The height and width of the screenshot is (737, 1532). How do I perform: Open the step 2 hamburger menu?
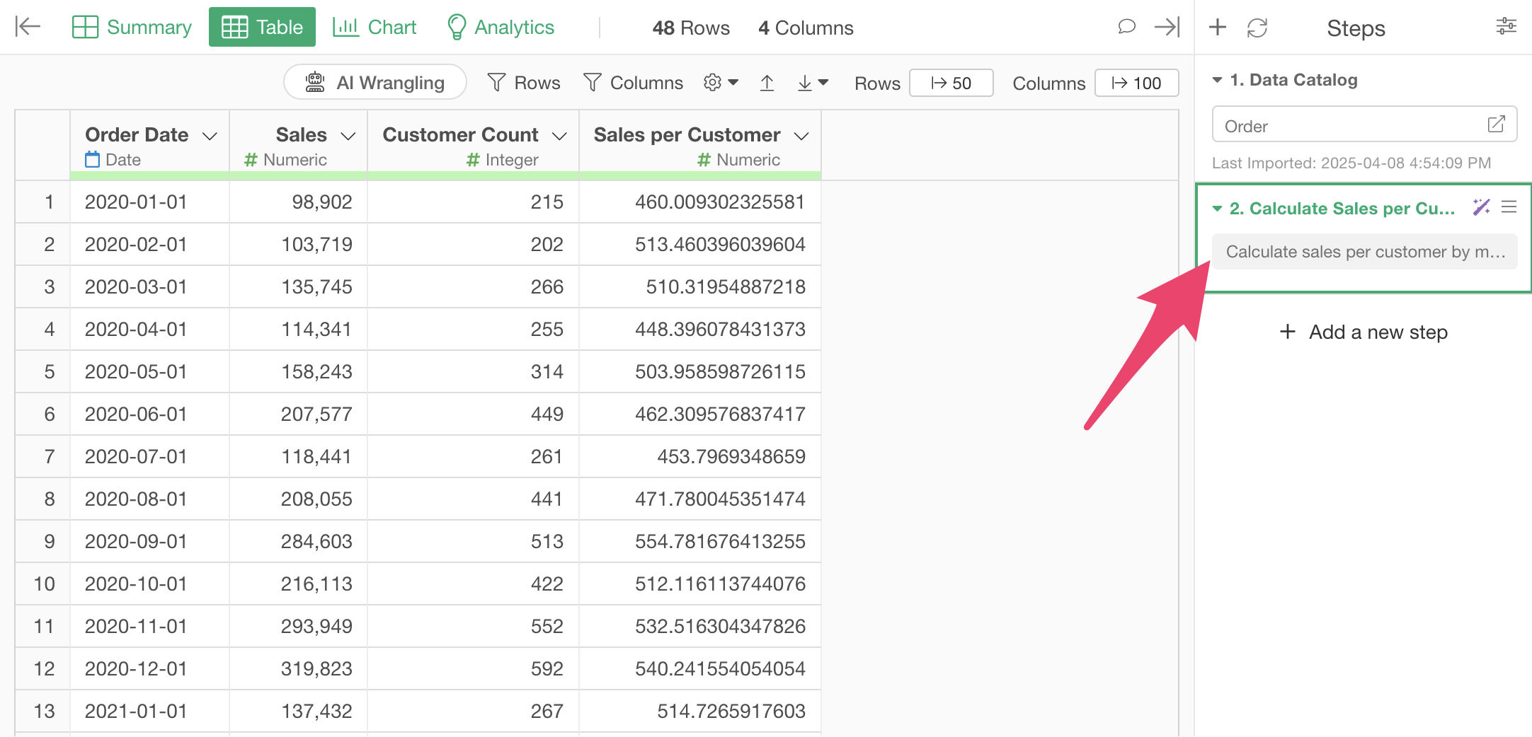1509,207
